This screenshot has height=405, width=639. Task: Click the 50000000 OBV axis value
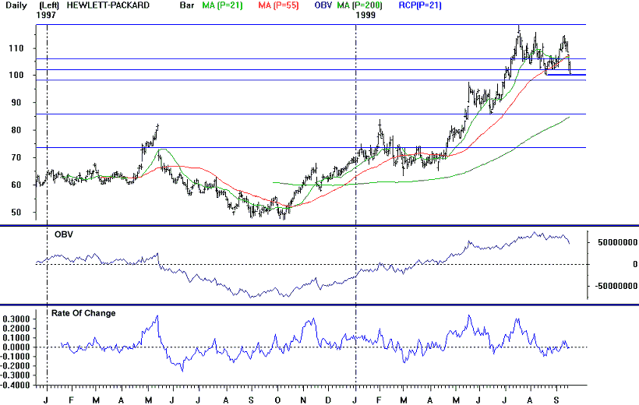617,242
